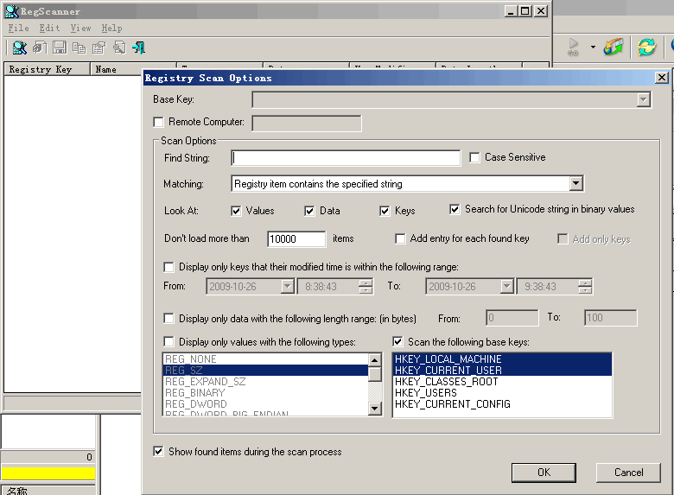Click the yellow-cyan refresh arrows icon
The height and width of the screenshot is (495, 674).
click(x=646, y=47)
